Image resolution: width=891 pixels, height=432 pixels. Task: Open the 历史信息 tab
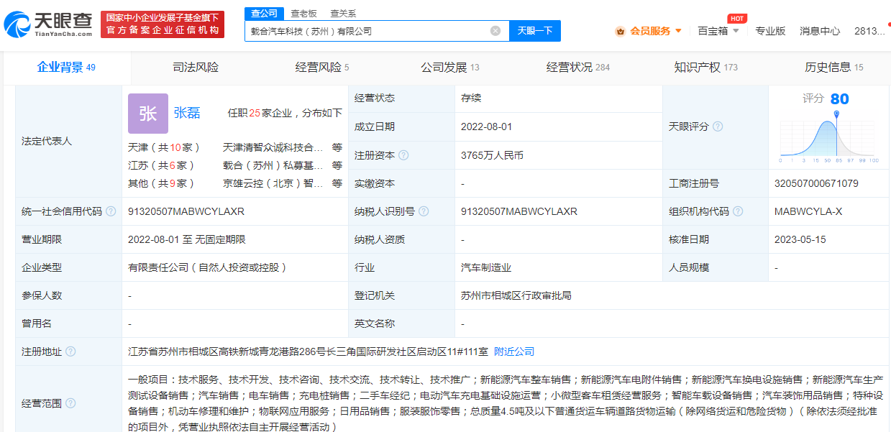[x=834, y=68]
